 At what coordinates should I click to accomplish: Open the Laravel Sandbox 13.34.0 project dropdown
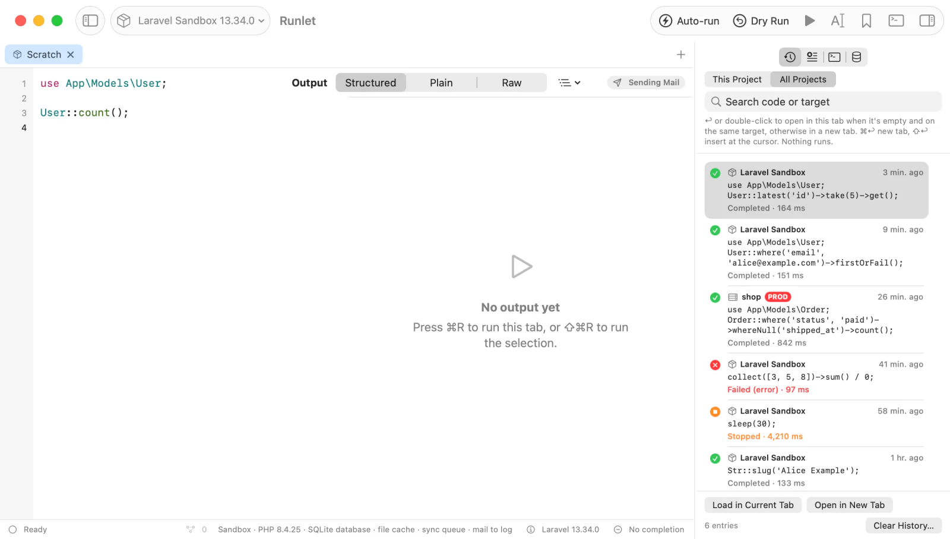coord(191,21)
